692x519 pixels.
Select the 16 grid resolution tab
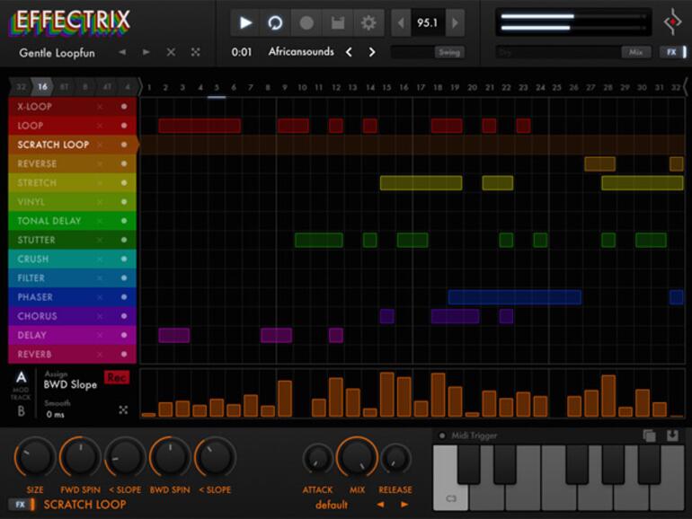(x=42, y=87)
